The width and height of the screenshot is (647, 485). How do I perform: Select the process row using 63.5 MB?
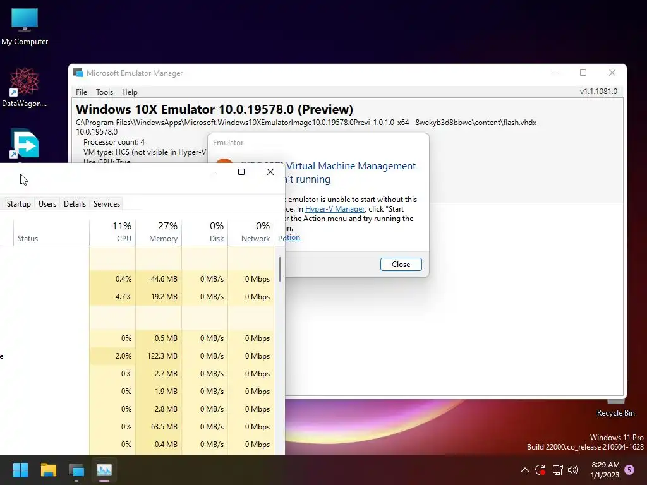(x=136, y=427)
